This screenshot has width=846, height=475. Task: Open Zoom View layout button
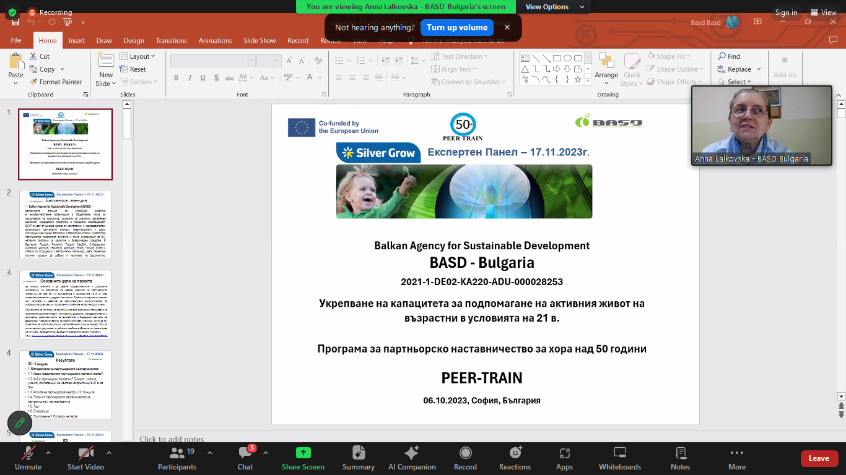pyautogui.click(x=823, y=12)
